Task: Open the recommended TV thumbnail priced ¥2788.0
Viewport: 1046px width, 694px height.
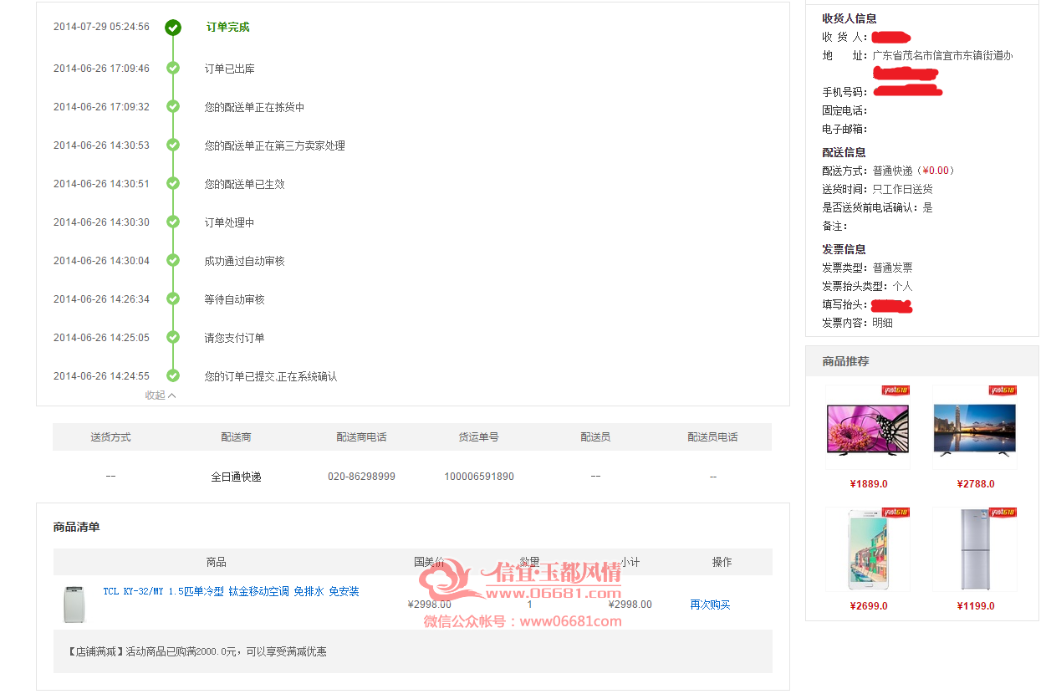Action: pyautogui.click(x=975, y=427)
